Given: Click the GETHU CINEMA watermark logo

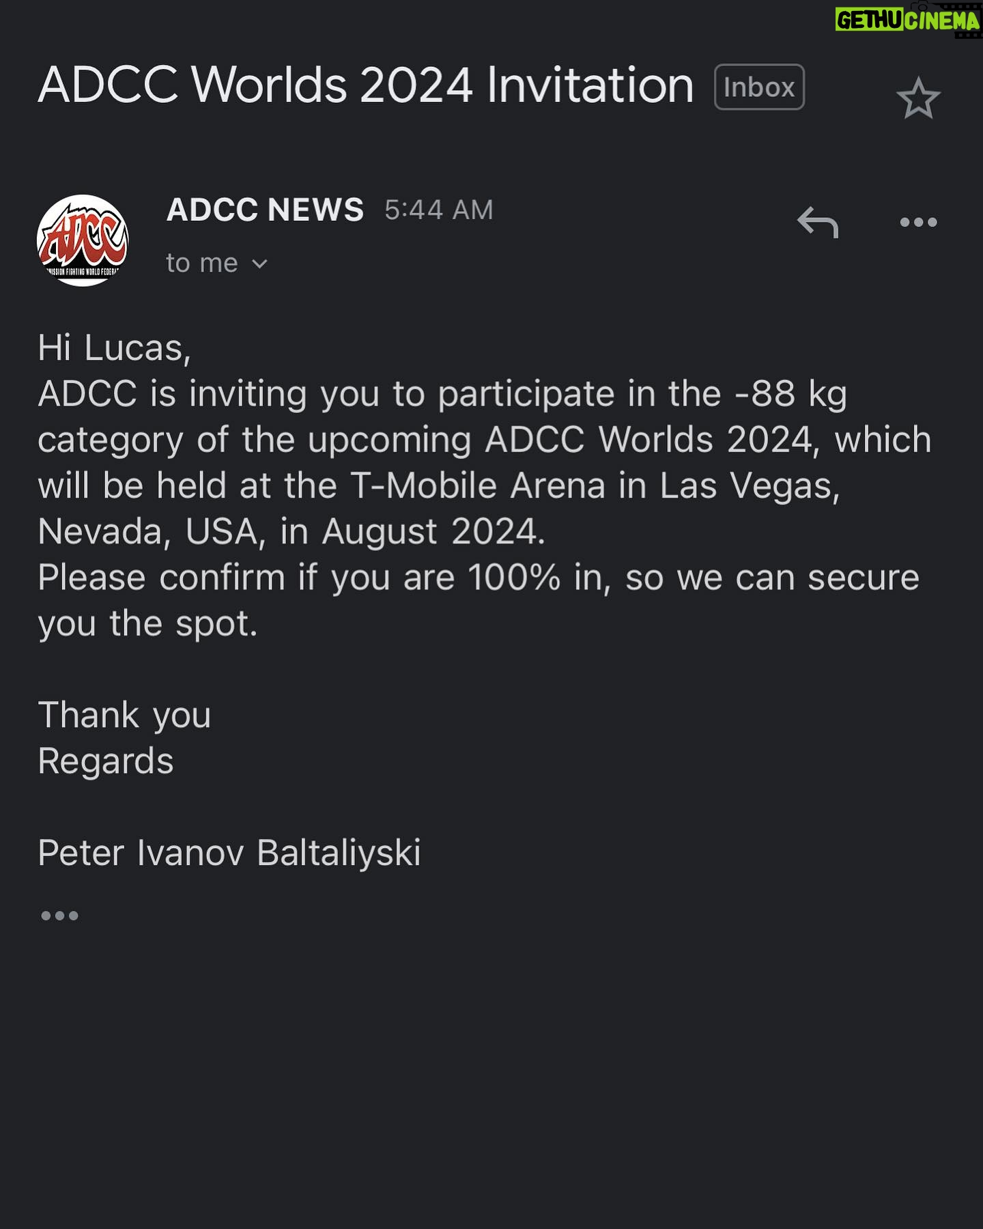Looking at the screenshot, I should pos(908,20).
